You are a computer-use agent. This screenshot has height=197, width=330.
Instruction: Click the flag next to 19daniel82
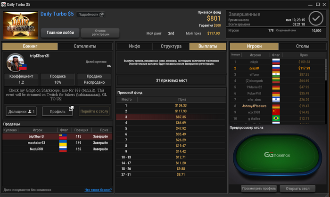(x=276, y=87)
